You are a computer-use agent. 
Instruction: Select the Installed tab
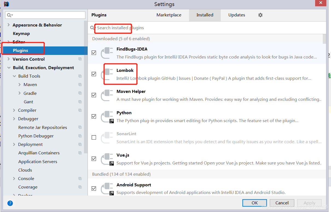[x=205, y=15]
